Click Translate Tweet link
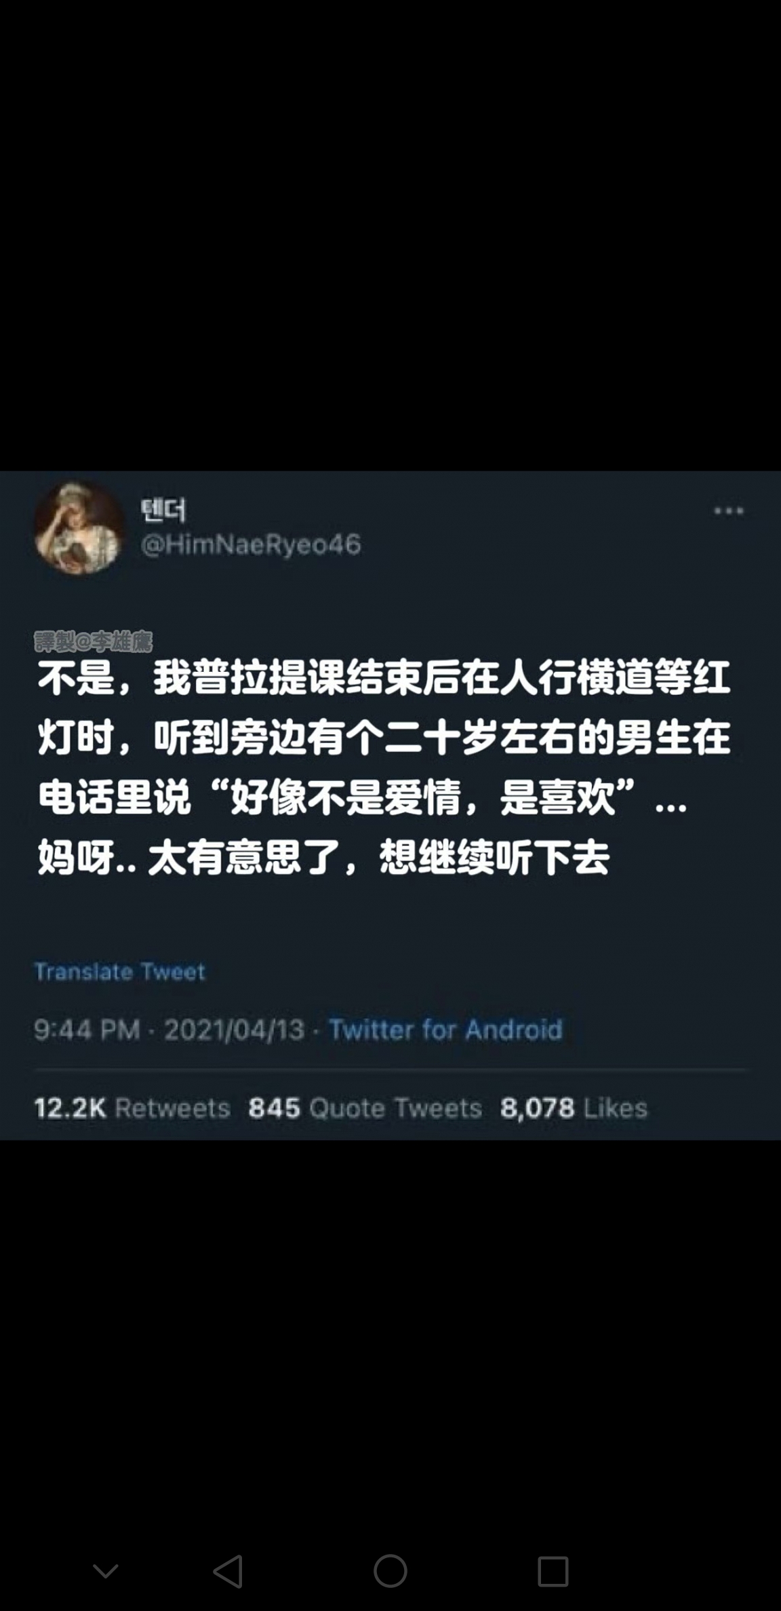781x1611 pixels. tap(120, 972)
